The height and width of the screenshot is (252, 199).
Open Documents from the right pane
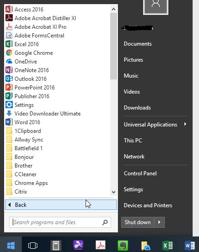click(x=138, y=44)
